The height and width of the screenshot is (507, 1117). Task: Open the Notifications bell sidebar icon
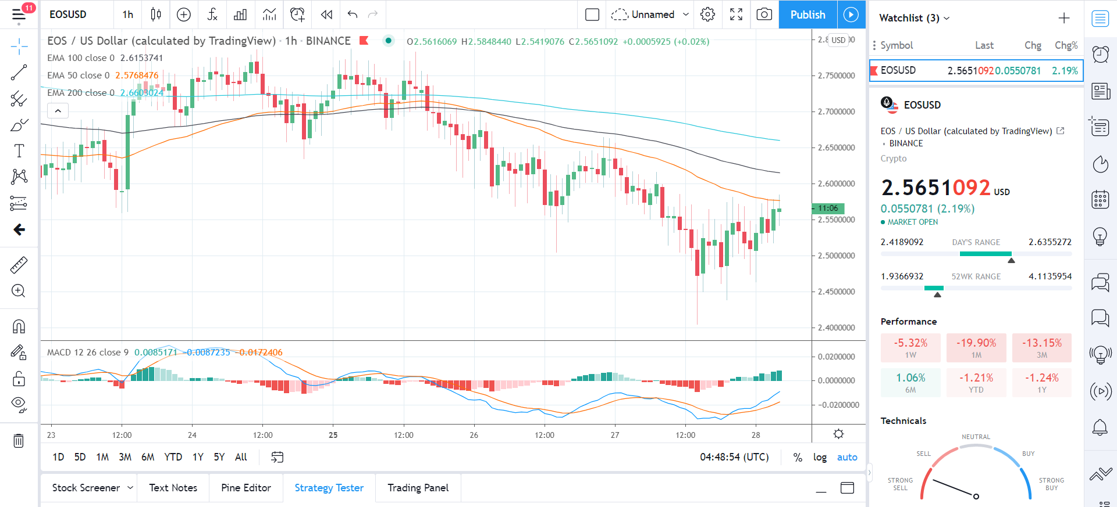coord(1100,428)
